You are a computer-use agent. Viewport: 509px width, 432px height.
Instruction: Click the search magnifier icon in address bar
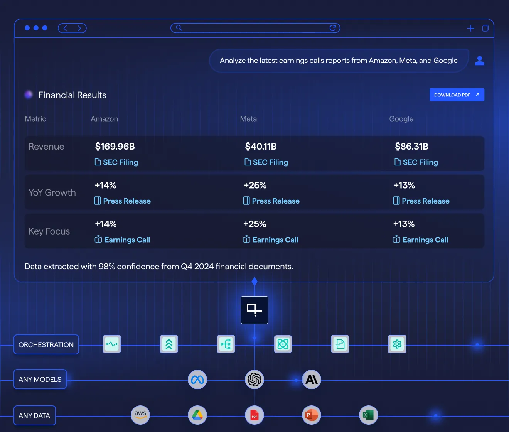(179, 28)
